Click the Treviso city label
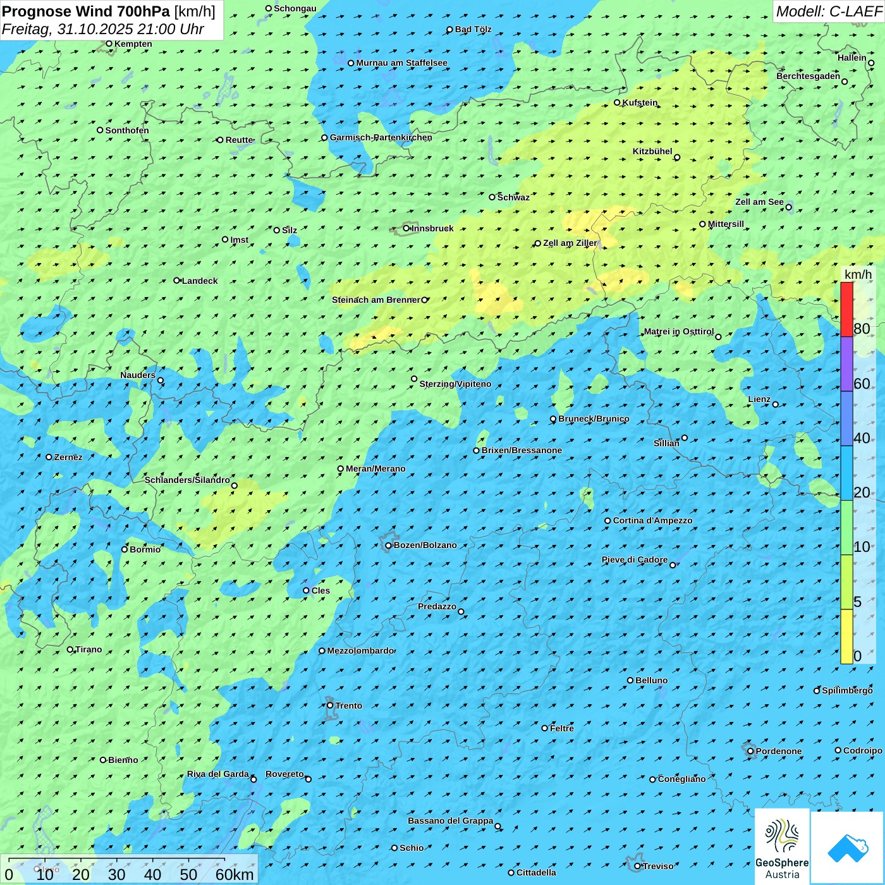 pos(658,866)
